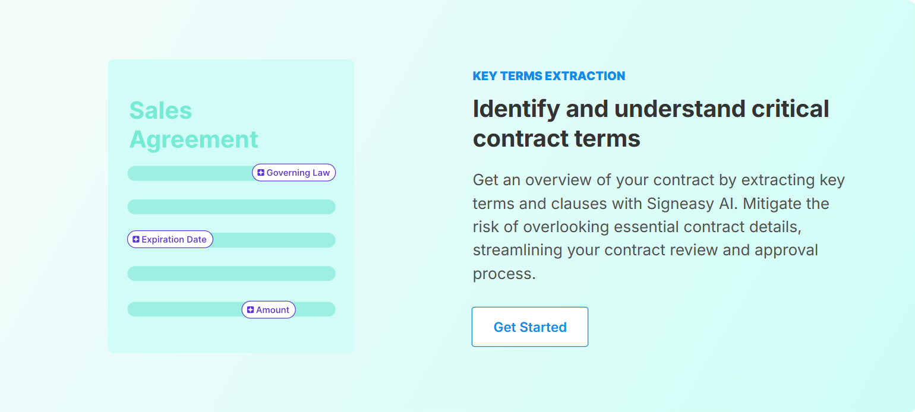Click the Get Started button
Viewport: 915px width, 412px height.
[x=529, y=327]
